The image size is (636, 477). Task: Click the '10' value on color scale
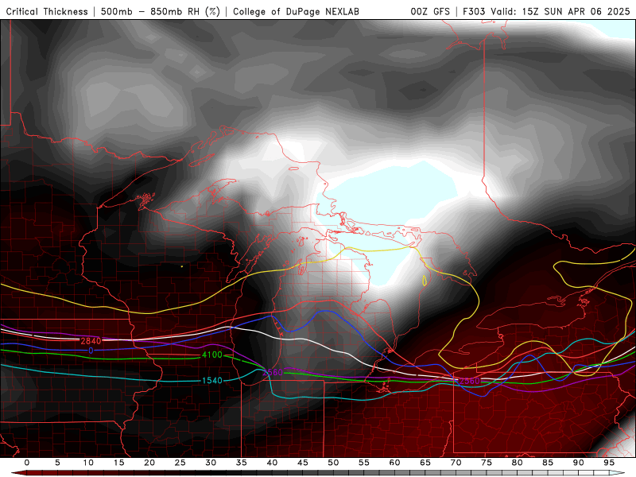[x=88, y=463]
